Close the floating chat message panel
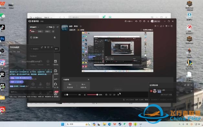 (x=52, y=48)
